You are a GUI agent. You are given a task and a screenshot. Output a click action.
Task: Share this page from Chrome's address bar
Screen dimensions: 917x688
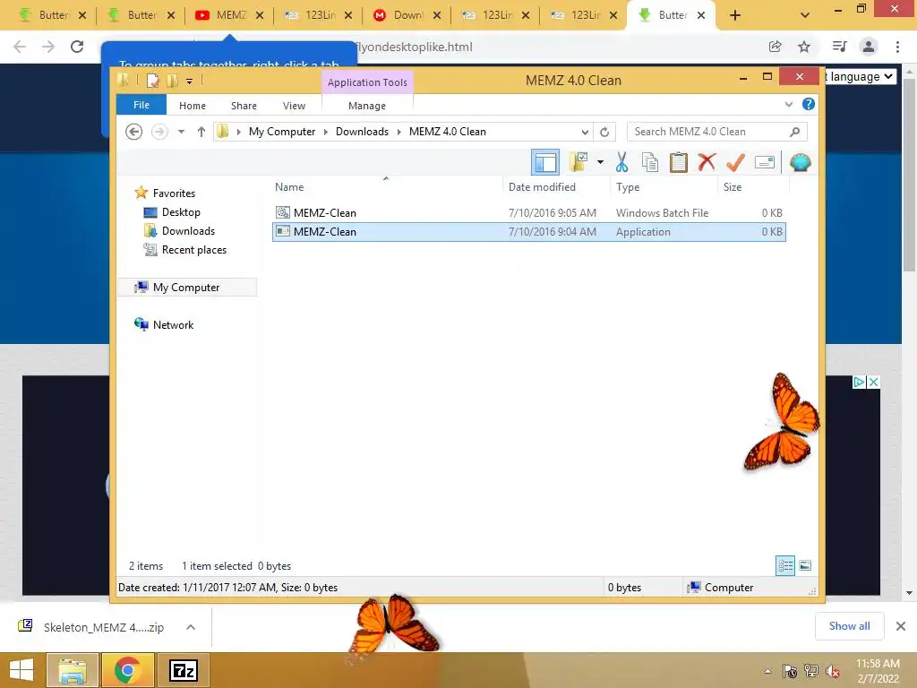[x=775, y=47]
